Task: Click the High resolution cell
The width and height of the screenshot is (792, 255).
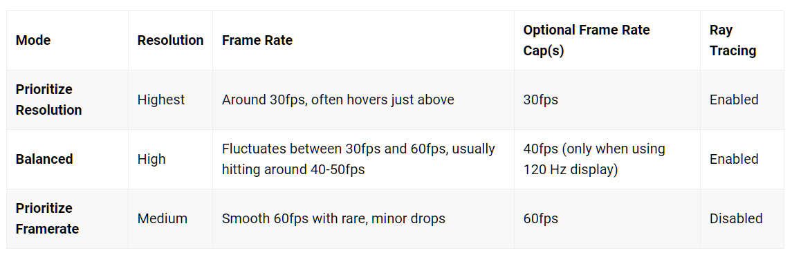Action: tap(151, 159)
